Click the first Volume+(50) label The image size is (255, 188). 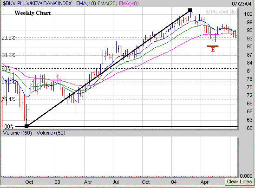tap(17, 133)
